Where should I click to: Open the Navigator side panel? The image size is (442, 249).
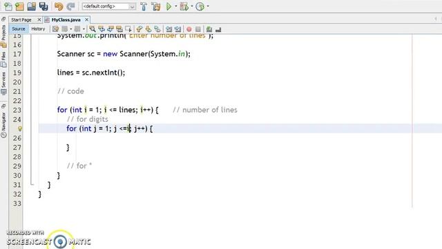point(3,124)
